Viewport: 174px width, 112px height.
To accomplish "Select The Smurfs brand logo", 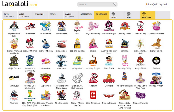I will (46, 26).
